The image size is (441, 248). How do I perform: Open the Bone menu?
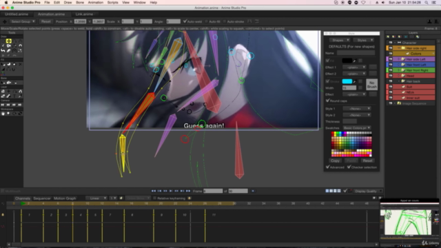(x=80, y=3)
